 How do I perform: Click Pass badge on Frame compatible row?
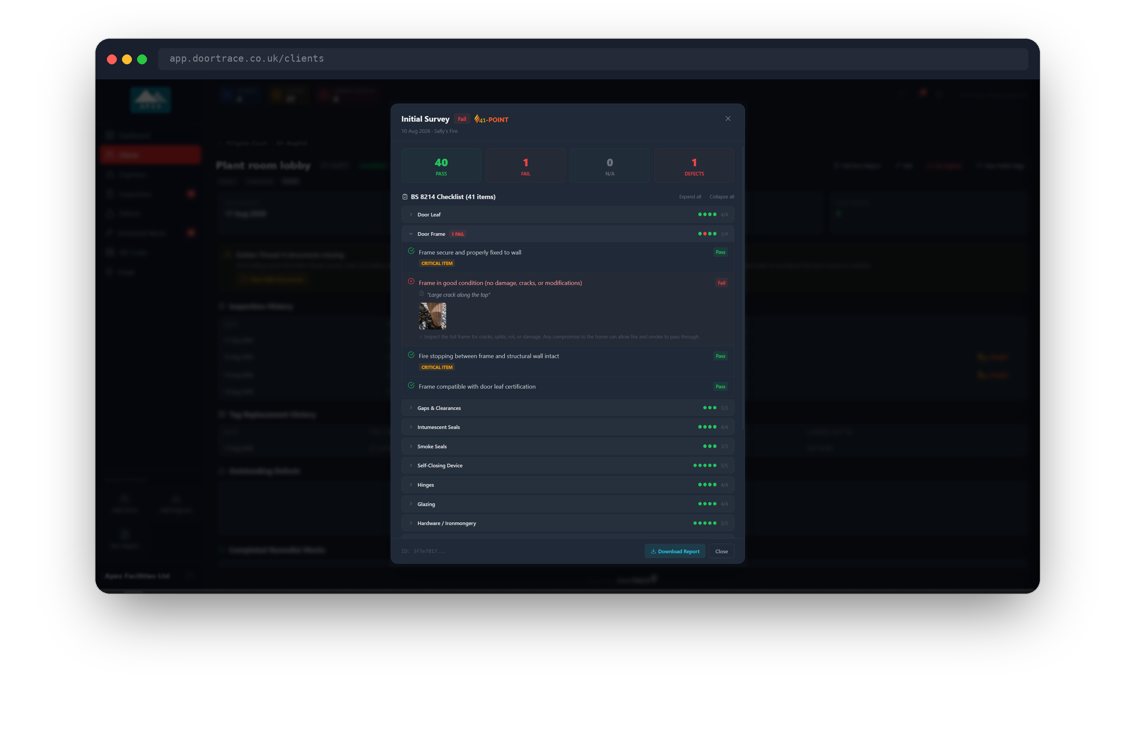pos(720,387)
